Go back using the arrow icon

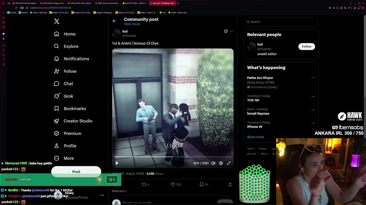pyautogui.click(x=114, y=21)
